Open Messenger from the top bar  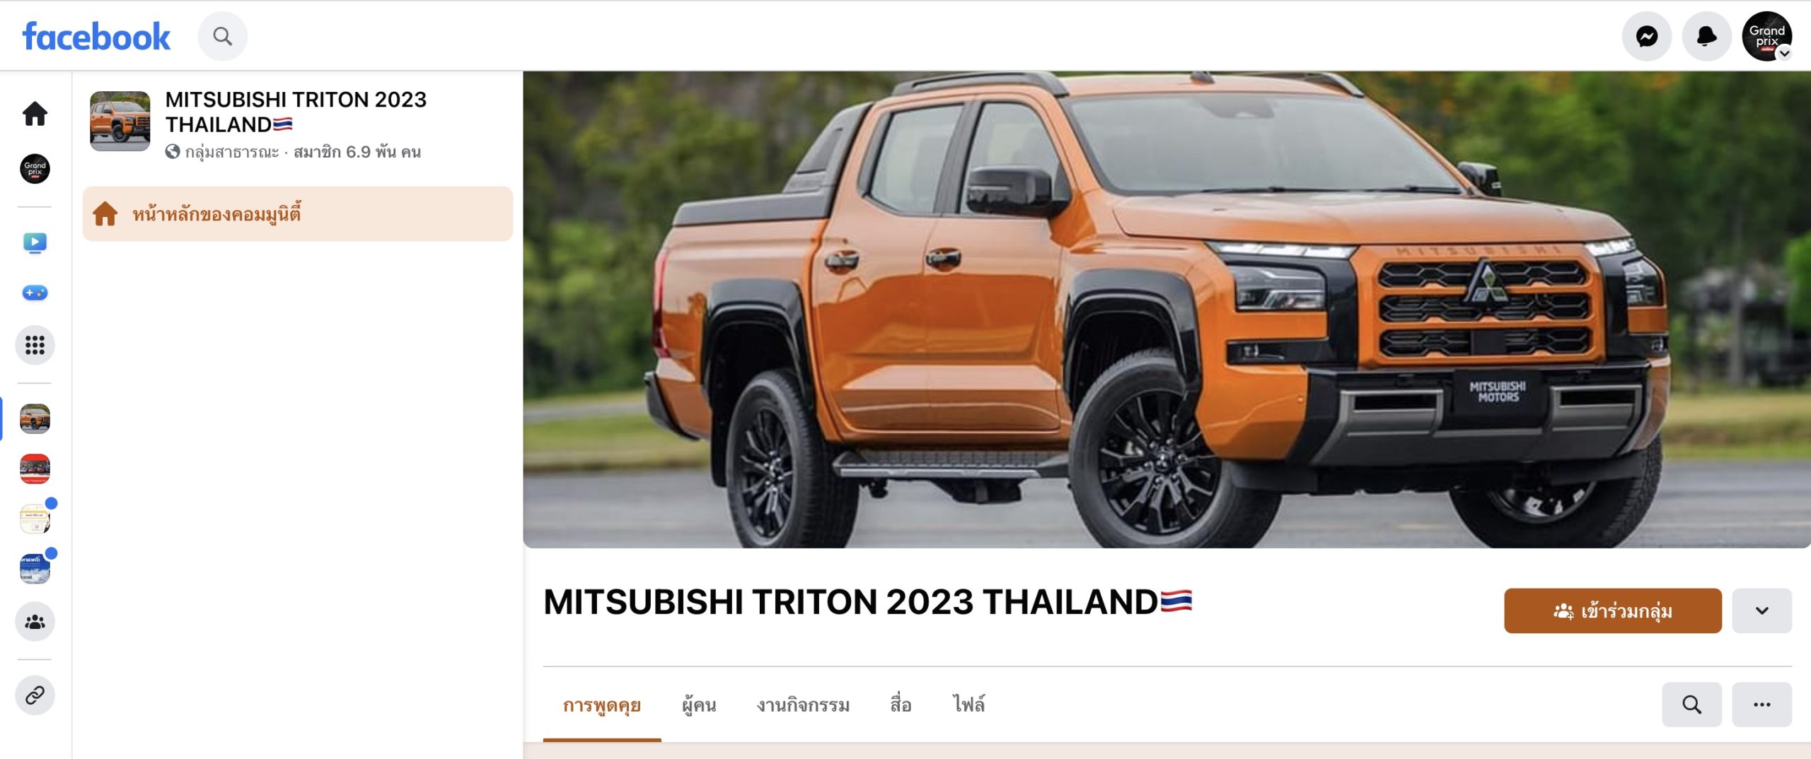click(x=1647, y=36)
